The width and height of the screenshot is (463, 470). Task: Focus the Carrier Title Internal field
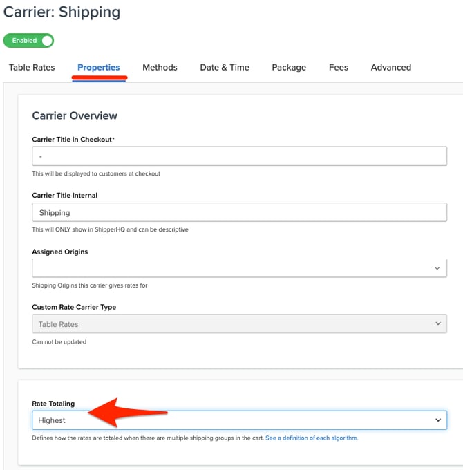239,212
